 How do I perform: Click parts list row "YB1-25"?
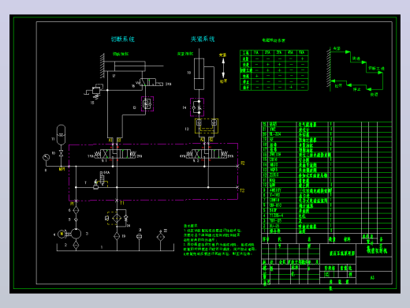pos(326,220)
